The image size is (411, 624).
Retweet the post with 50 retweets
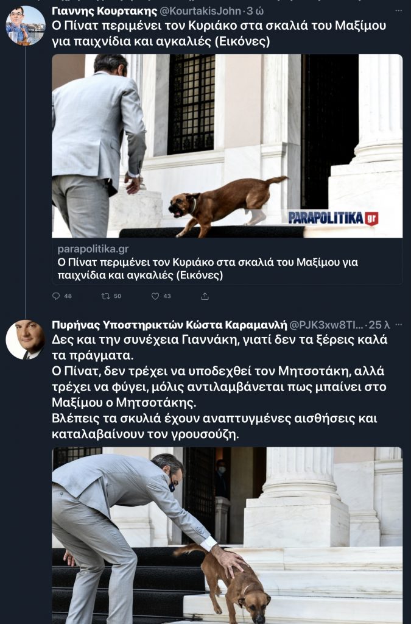coord(105,296)
